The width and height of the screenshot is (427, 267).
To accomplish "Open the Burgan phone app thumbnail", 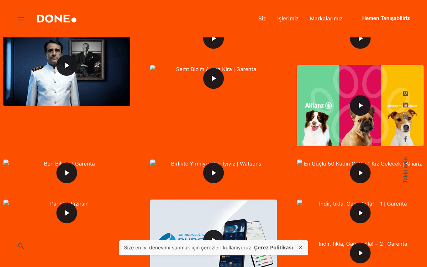I will tap(213, 233).
